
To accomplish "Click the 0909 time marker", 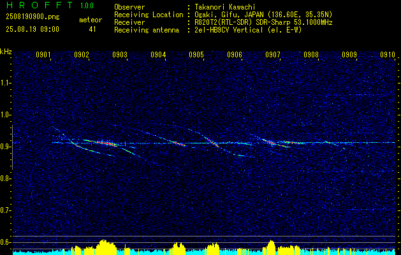I will 349,55.
